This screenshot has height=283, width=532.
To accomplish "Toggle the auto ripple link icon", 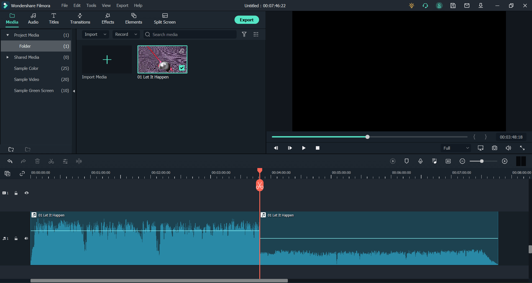I will pos(22,174).
